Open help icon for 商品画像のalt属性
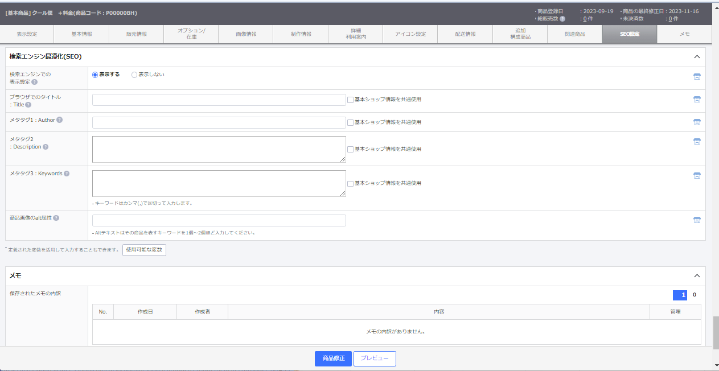 pos(56,218)
